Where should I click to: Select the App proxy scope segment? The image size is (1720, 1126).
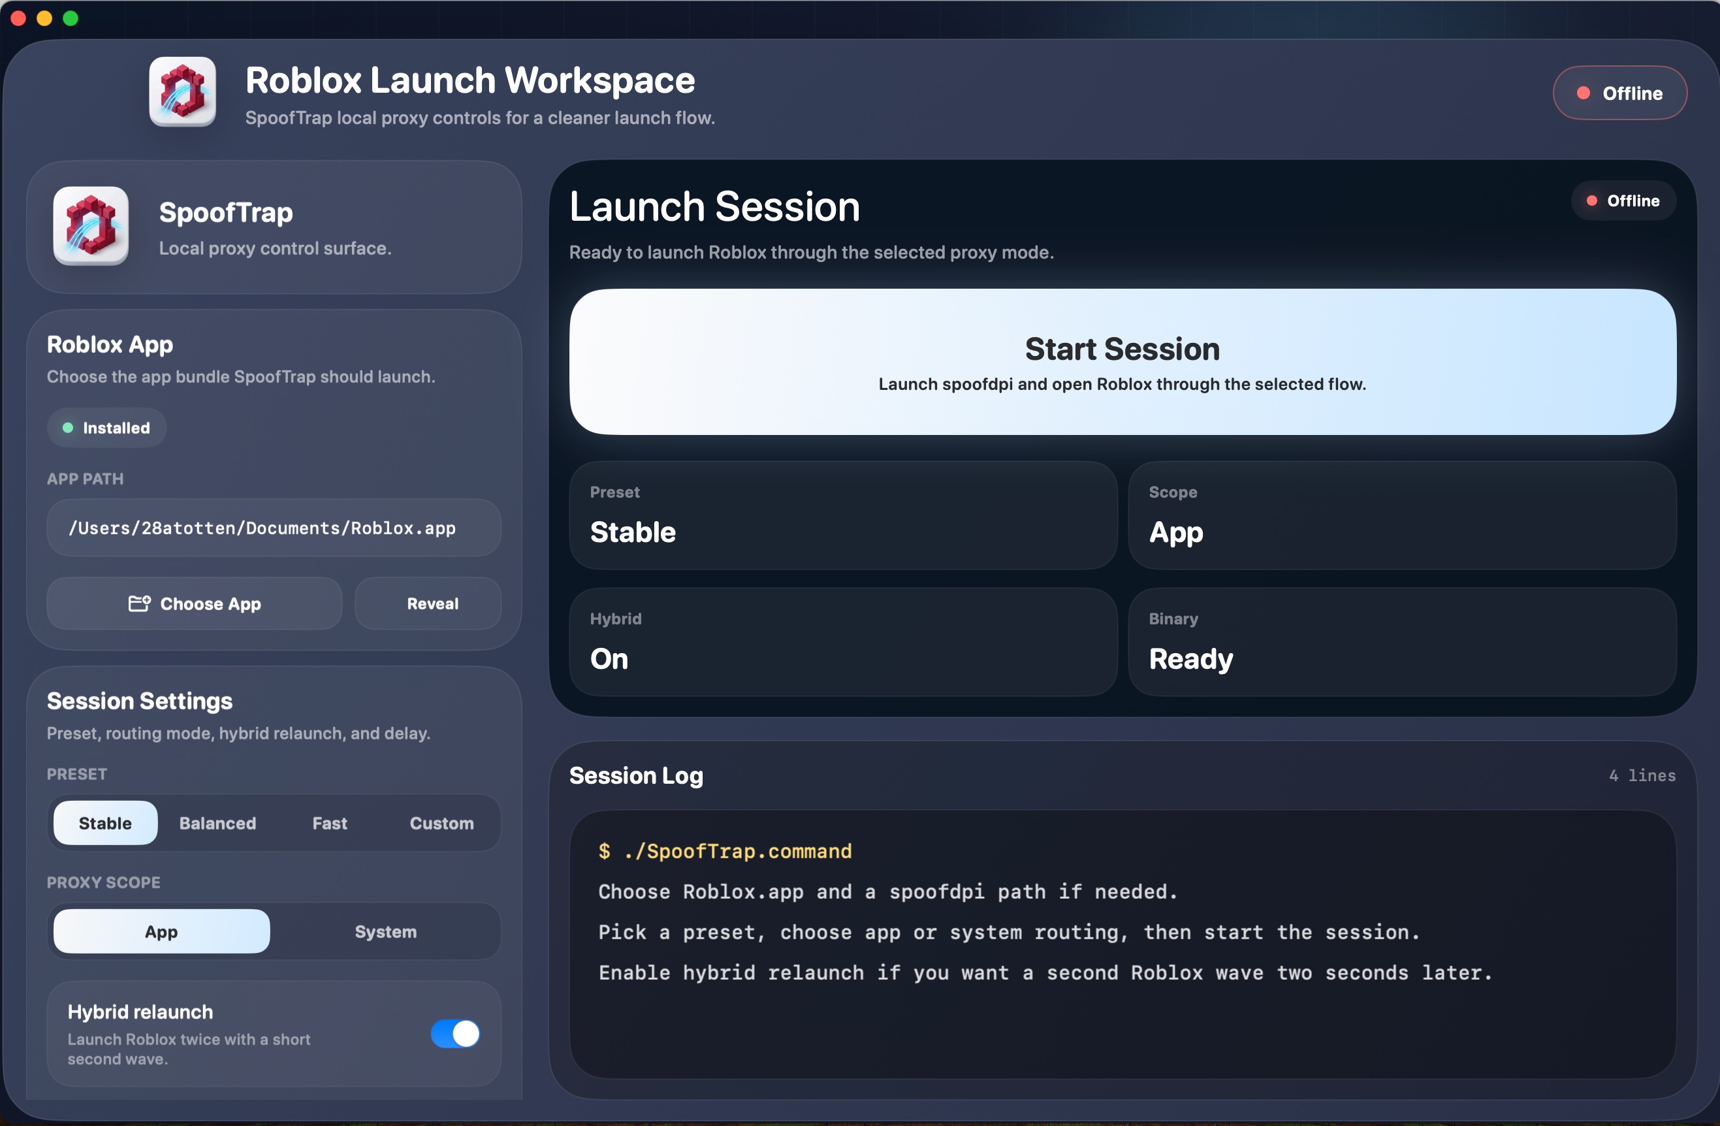tap(161, 931)
